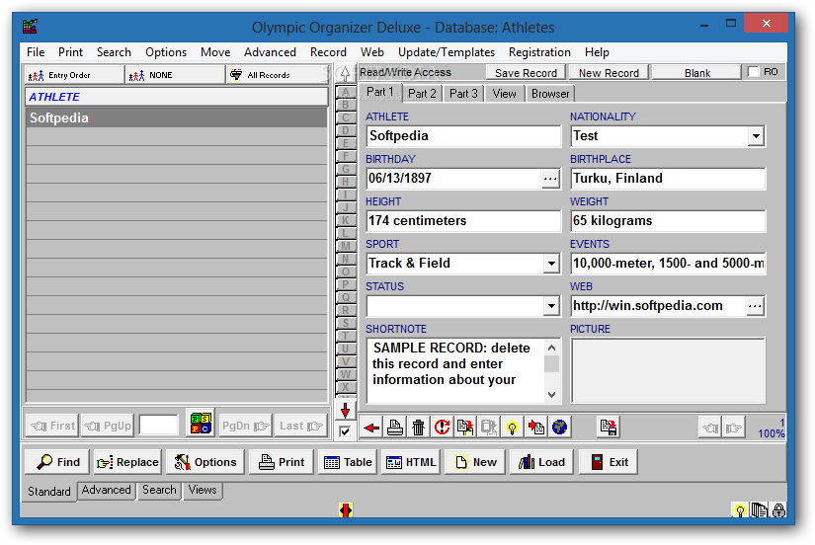Switch to the bottom Advanced tab
Viewport: 815px width, 545px height.
[x=106, y=490]
